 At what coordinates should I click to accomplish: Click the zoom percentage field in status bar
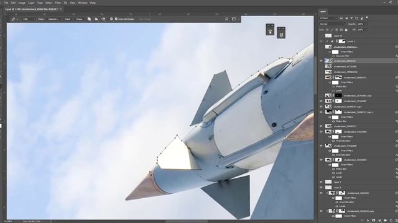click(x=8, y=221)
